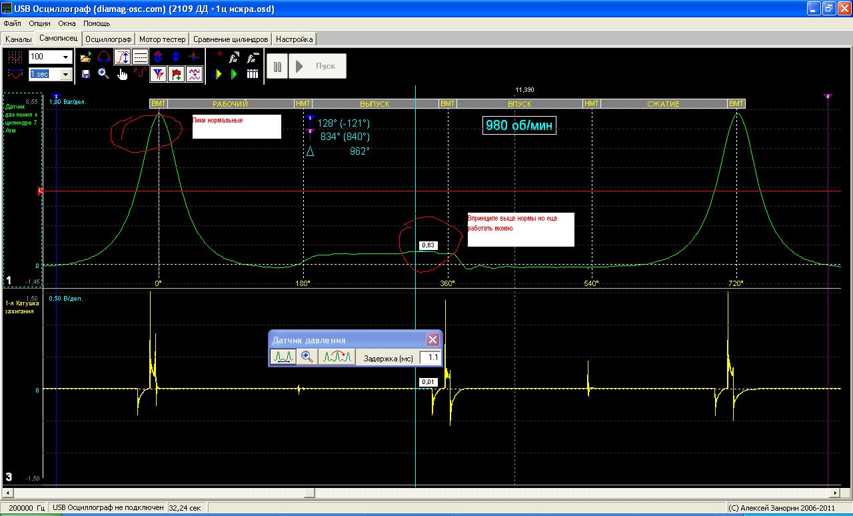
Task: Switch to the Самописец tab
Action: 59,39
